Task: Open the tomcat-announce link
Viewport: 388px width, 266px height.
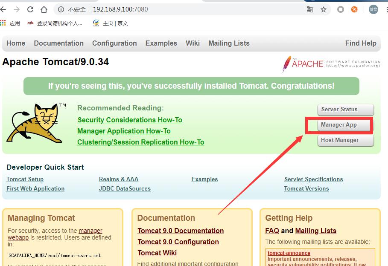Action: tap(289, 253)
